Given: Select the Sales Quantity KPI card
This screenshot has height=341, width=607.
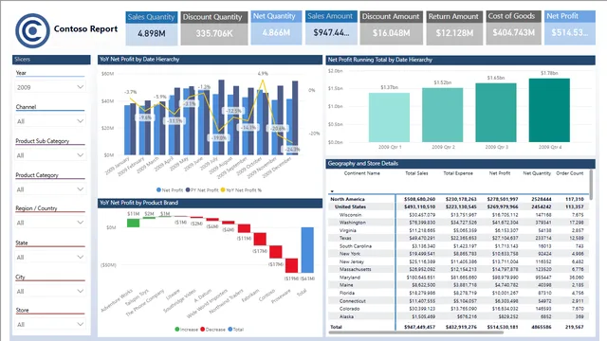Looking at the screenshot, I should click(152, 28).
